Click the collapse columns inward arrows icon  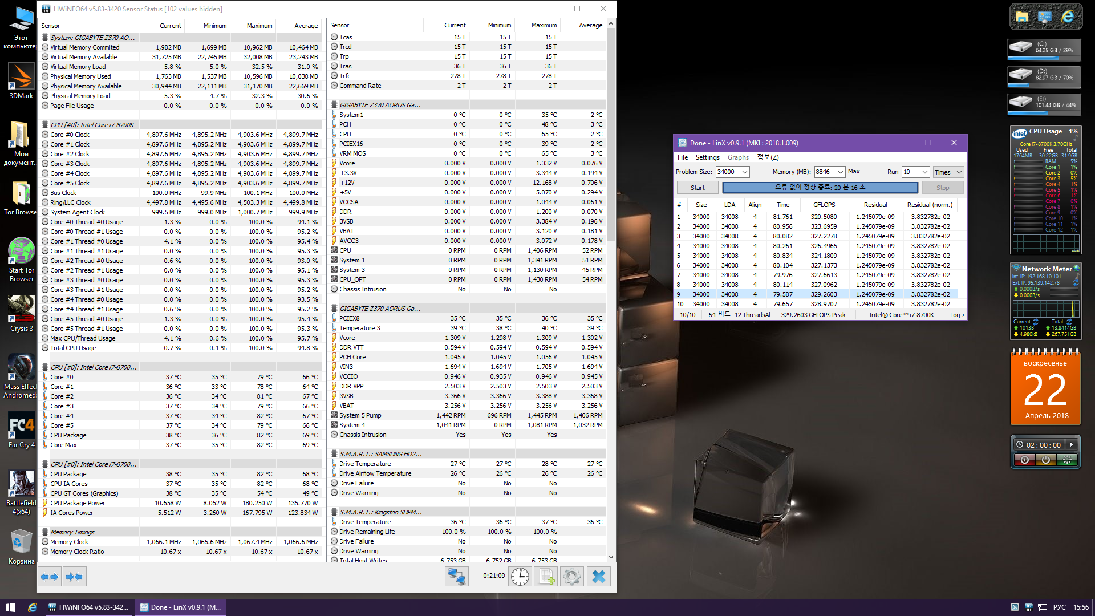coord(74,577)
